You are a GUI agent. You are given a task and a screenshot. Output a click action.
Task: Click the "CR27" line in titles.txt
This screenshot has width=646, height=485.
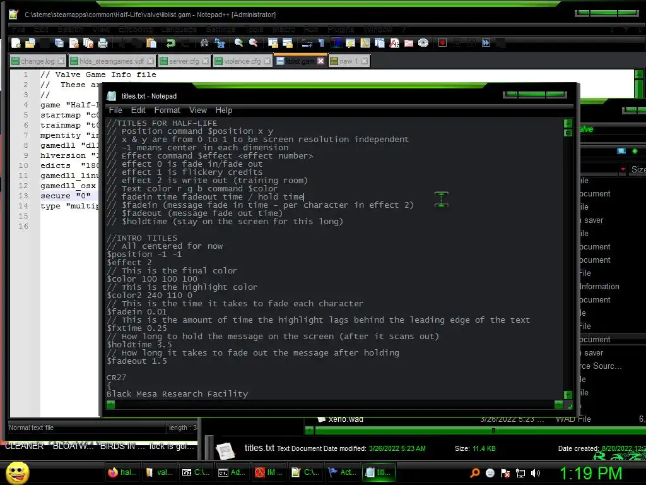116,378
